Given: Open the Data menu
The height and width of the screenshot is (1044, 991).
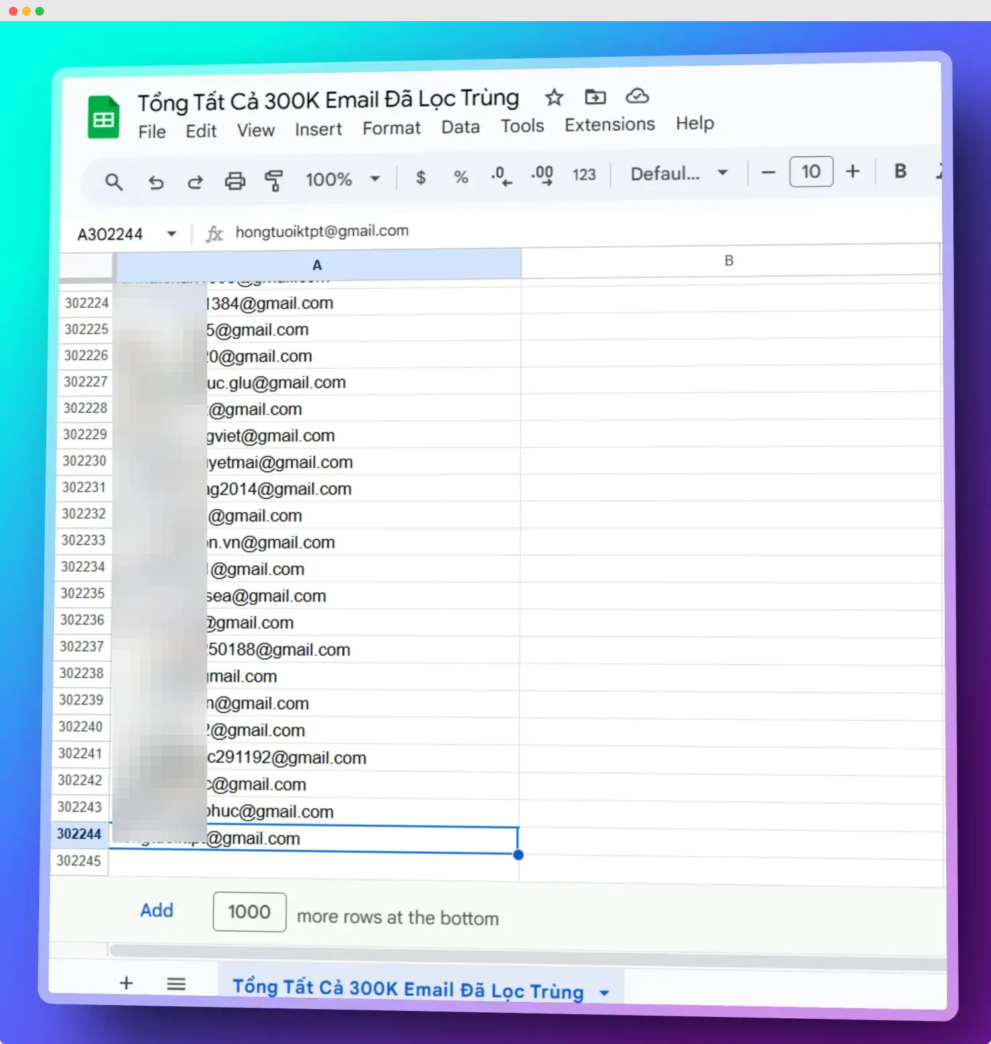Looking at the screenshot, I should pos(460,127).
